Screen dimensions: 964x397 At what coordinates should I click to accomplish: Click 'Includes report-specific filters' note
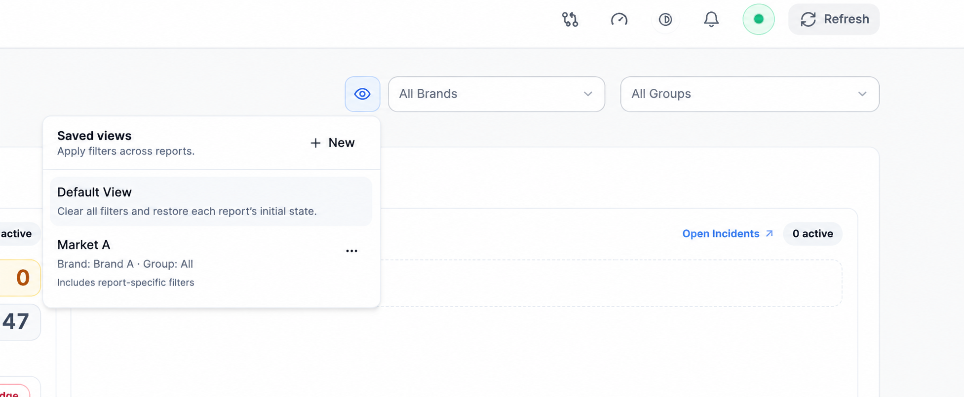tap(126, 283)
